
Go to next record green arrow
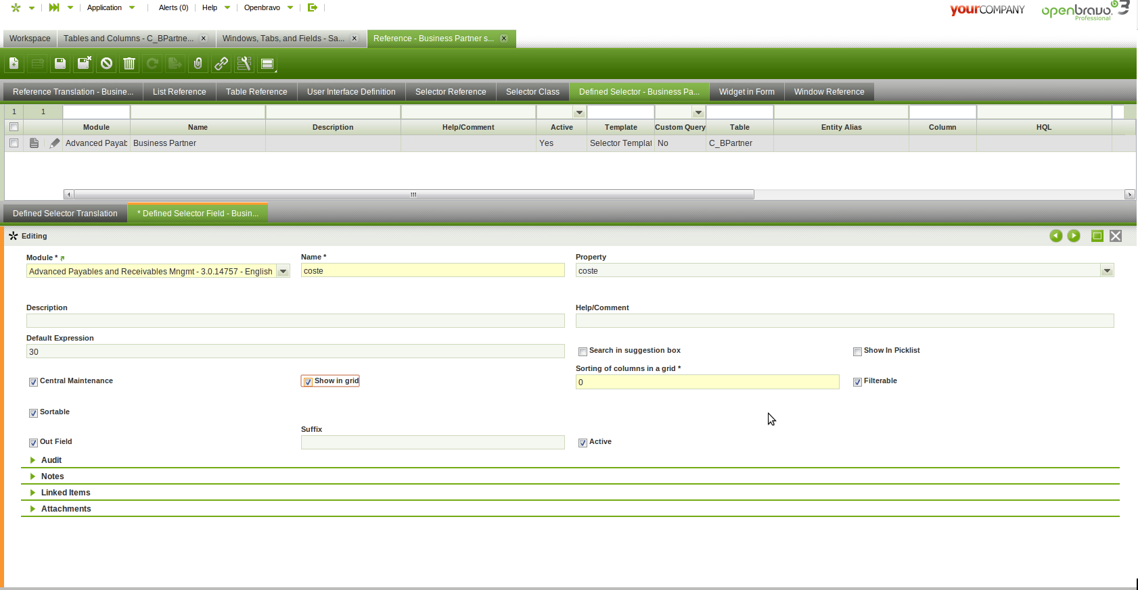coord(1074,236)
